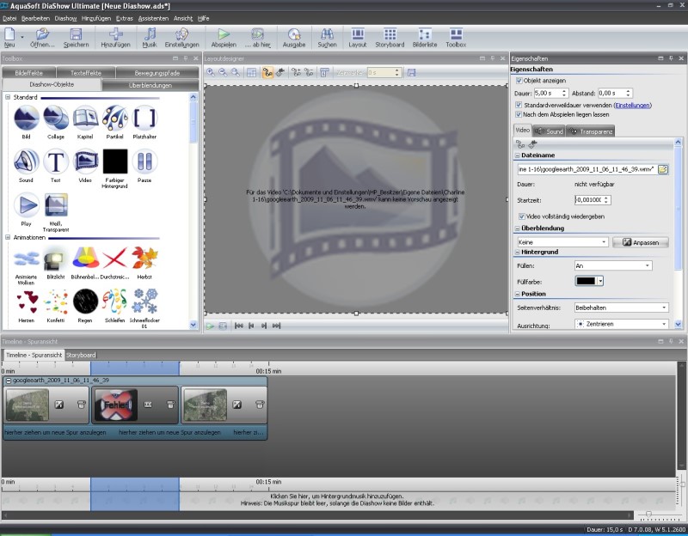Viewport: 688px width, 536px height.
Task: Open the Storyboard view from toolbar
Action: coord(390,34)
